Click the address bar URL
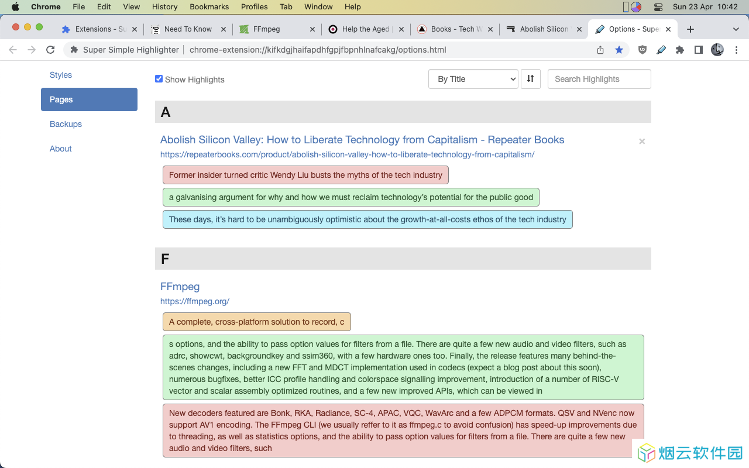This screenshot has width=749, height=468. 318,50
